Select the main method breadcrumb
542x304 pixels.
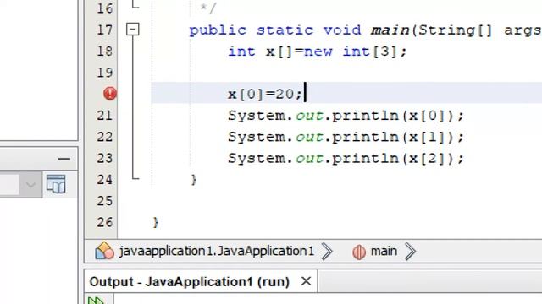click(x=384, y=252)
